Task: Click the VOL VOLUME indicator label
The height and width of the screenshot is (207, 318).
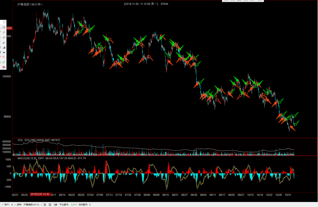Action: [26, 140]
